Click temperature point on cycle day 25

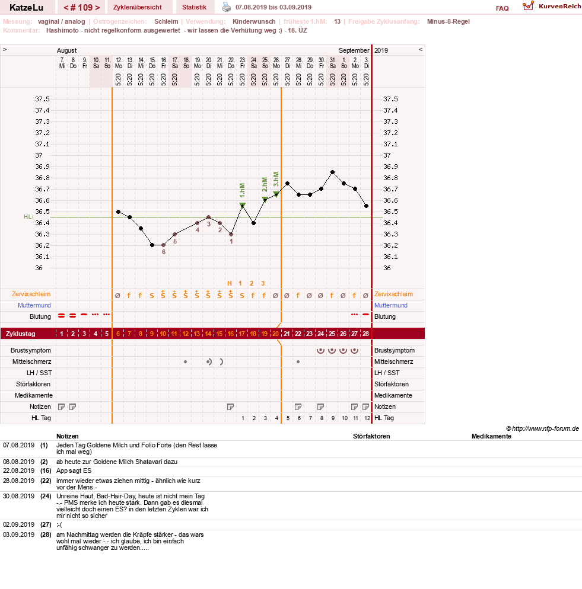click(333, 172)
